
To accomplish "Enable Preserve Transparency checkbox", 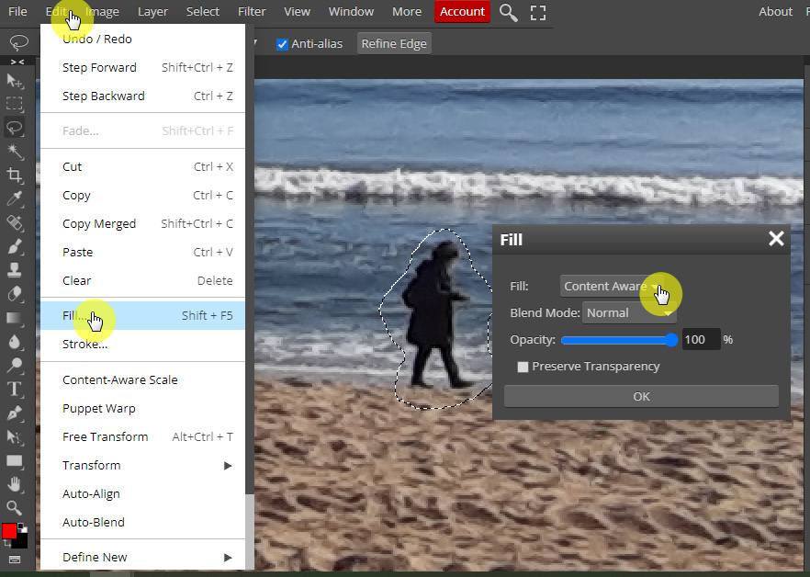I will (x=523, y=367).
